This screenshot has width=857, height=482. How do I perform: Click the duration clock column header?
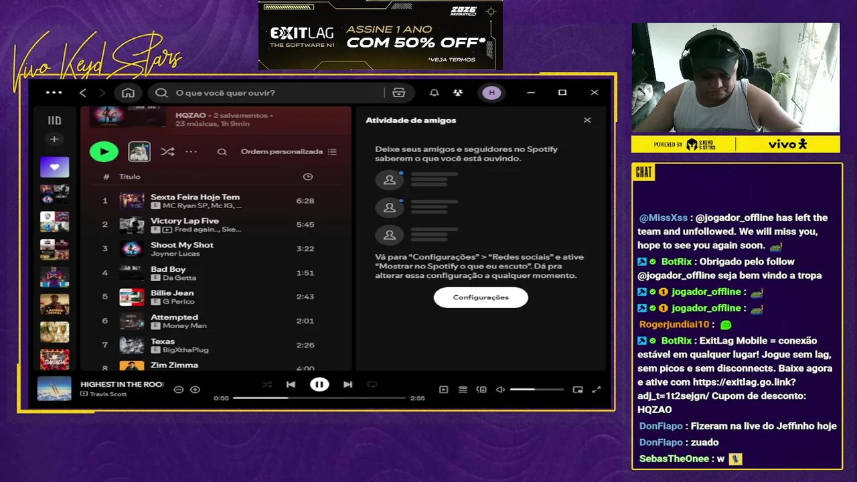[308, 177]
